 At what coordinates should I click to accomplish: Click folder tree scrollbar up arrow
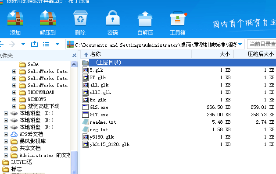pyautogui.click(x=74, y=64)
